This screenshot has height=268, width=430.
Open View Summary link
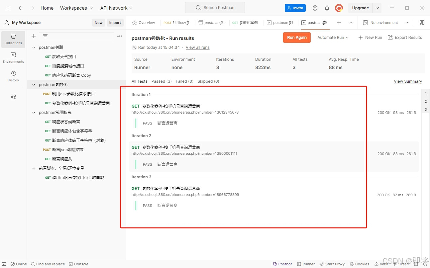(408, 81)
